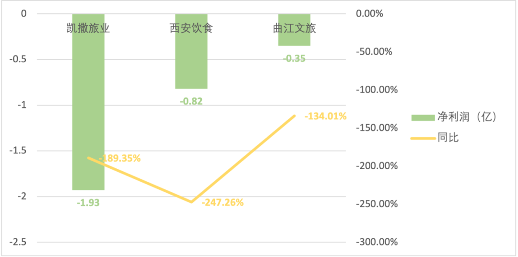The image size is (518, 257).
Task: Click the -247.26% line data label
Action: click(x=223, y=202)
